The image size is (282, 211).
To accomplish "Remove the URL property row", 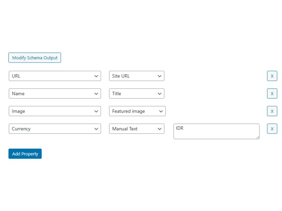I will click(x=272, y=76).
